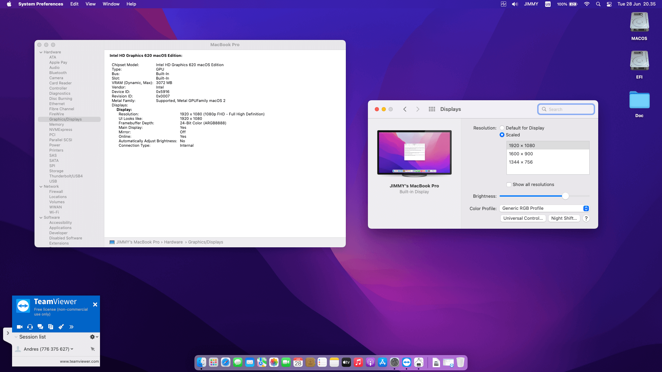This screenshot has height=372, width=662.
Task: Open TeamViewer session settings gear dropdown
Action: point(94,337)
